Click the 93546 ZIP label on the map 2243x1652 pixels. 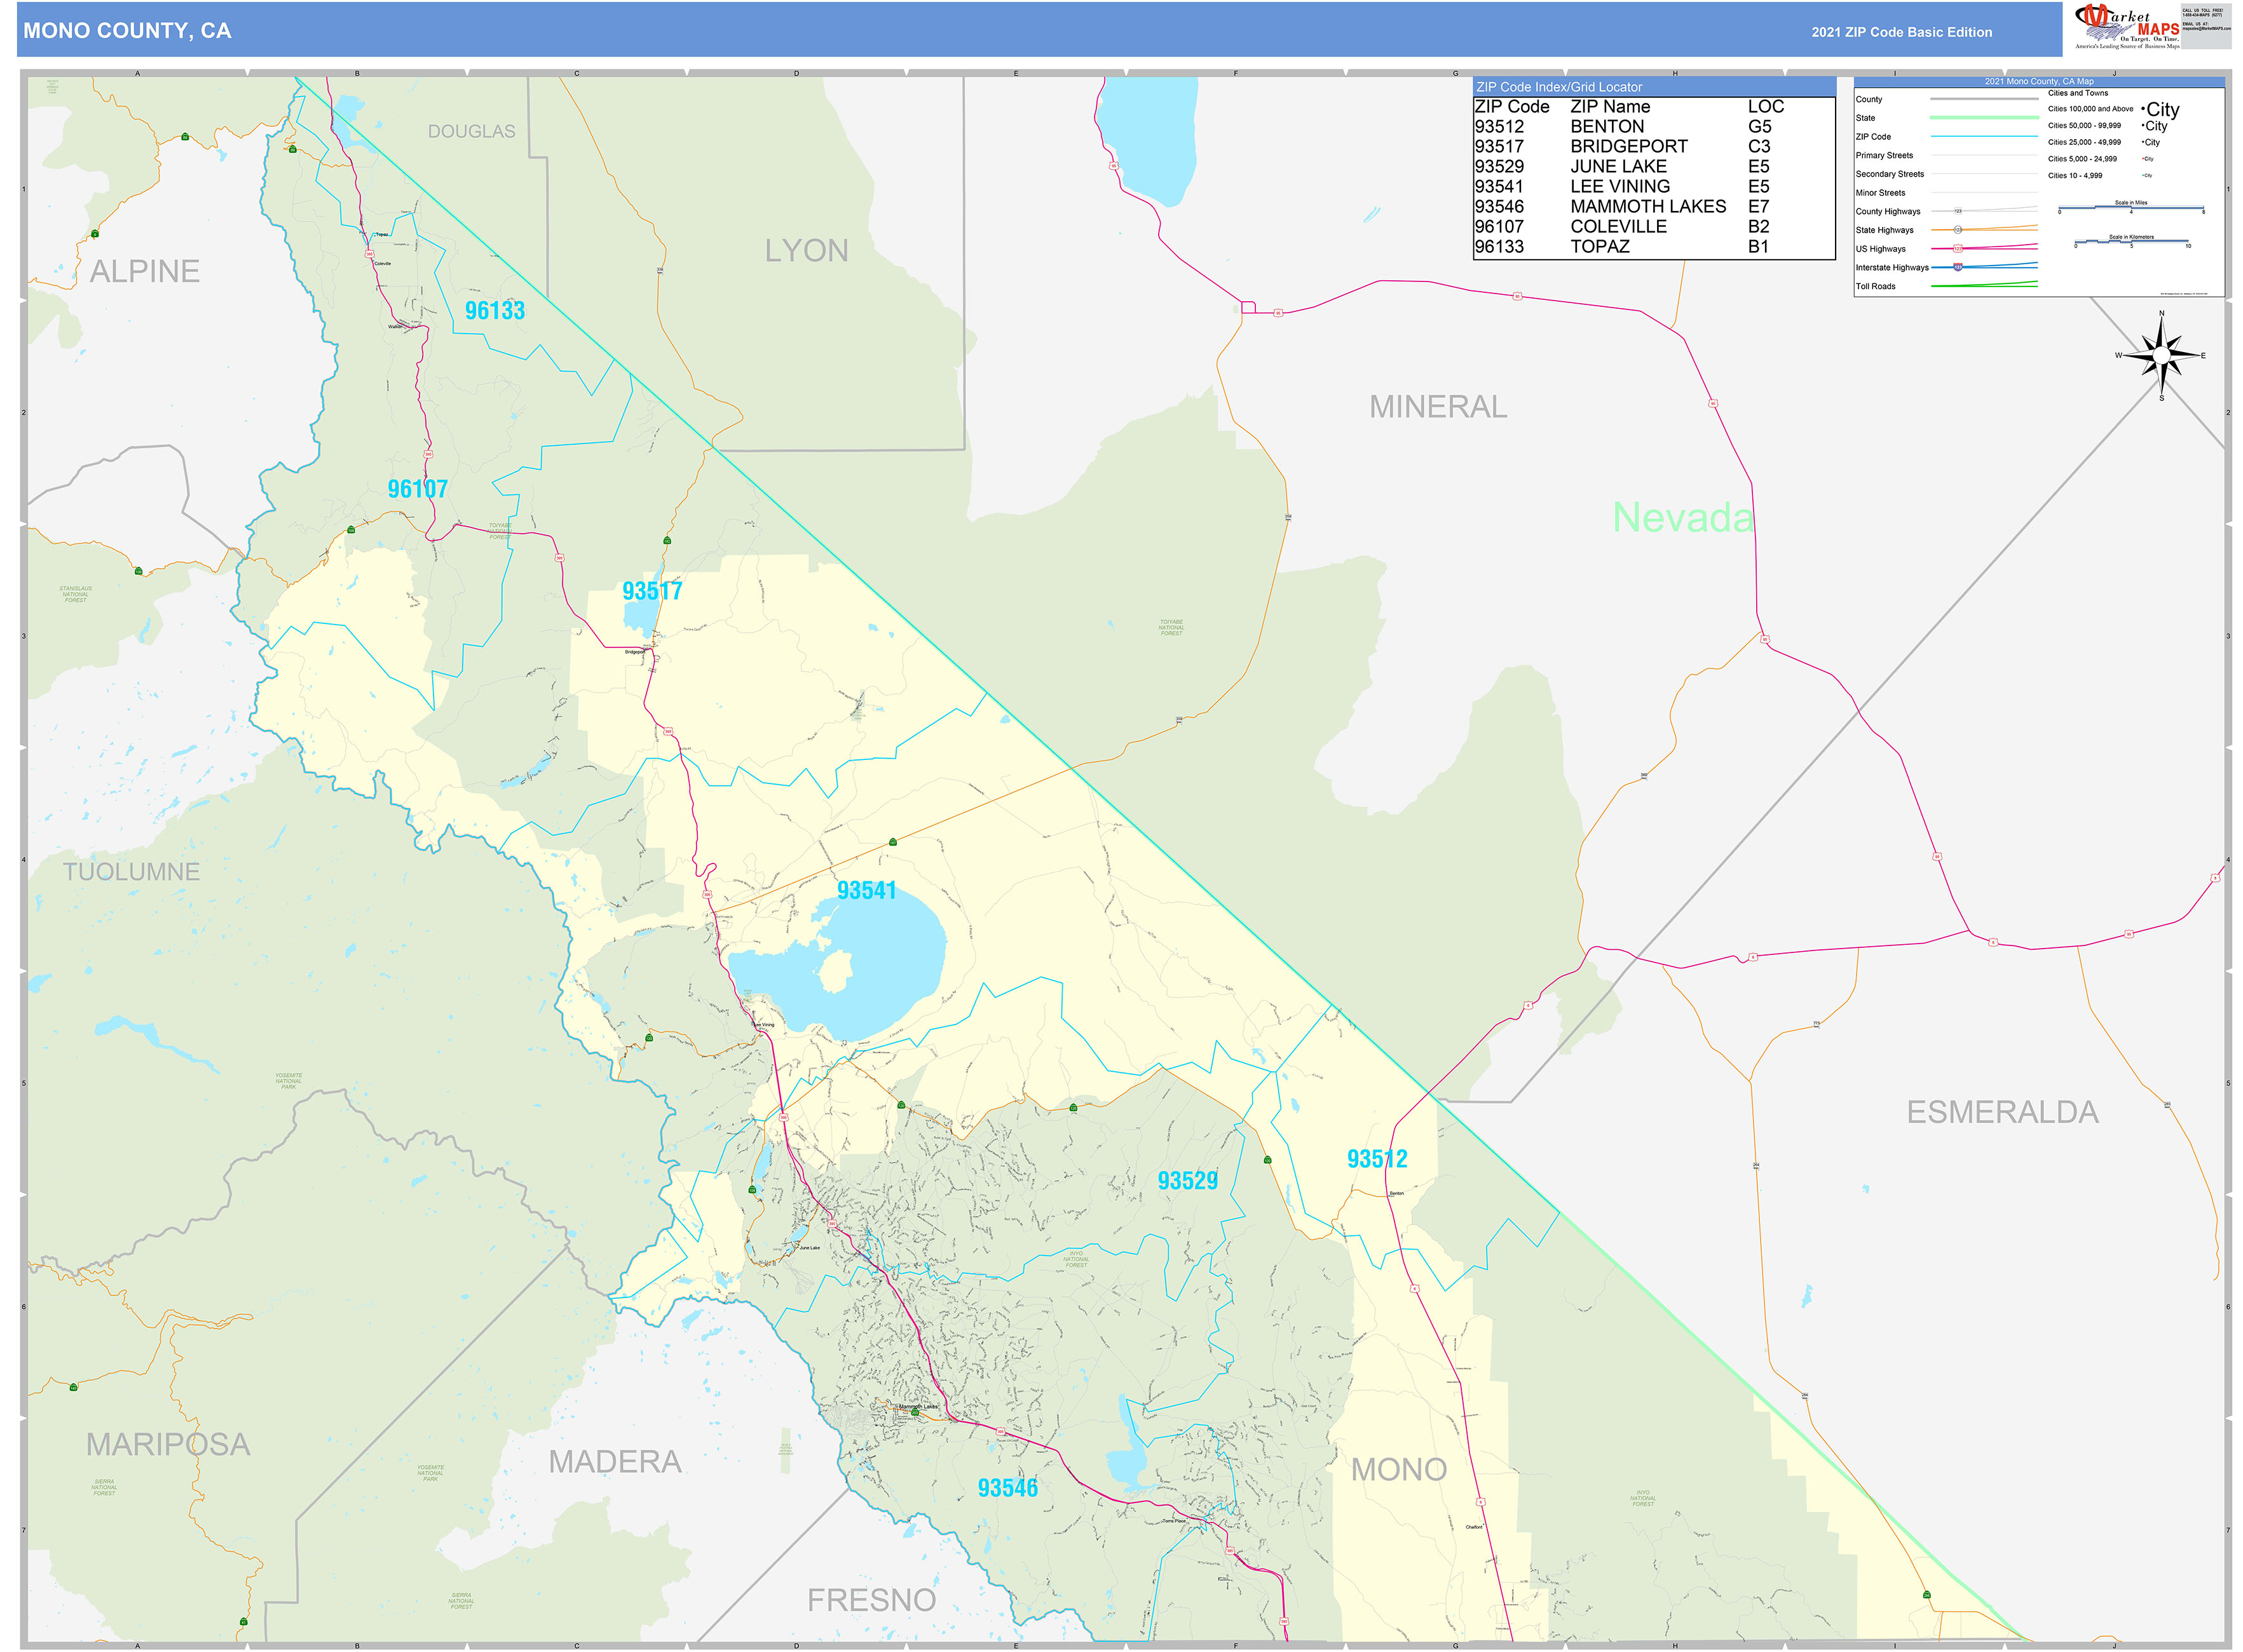tap(1007, 1488)
